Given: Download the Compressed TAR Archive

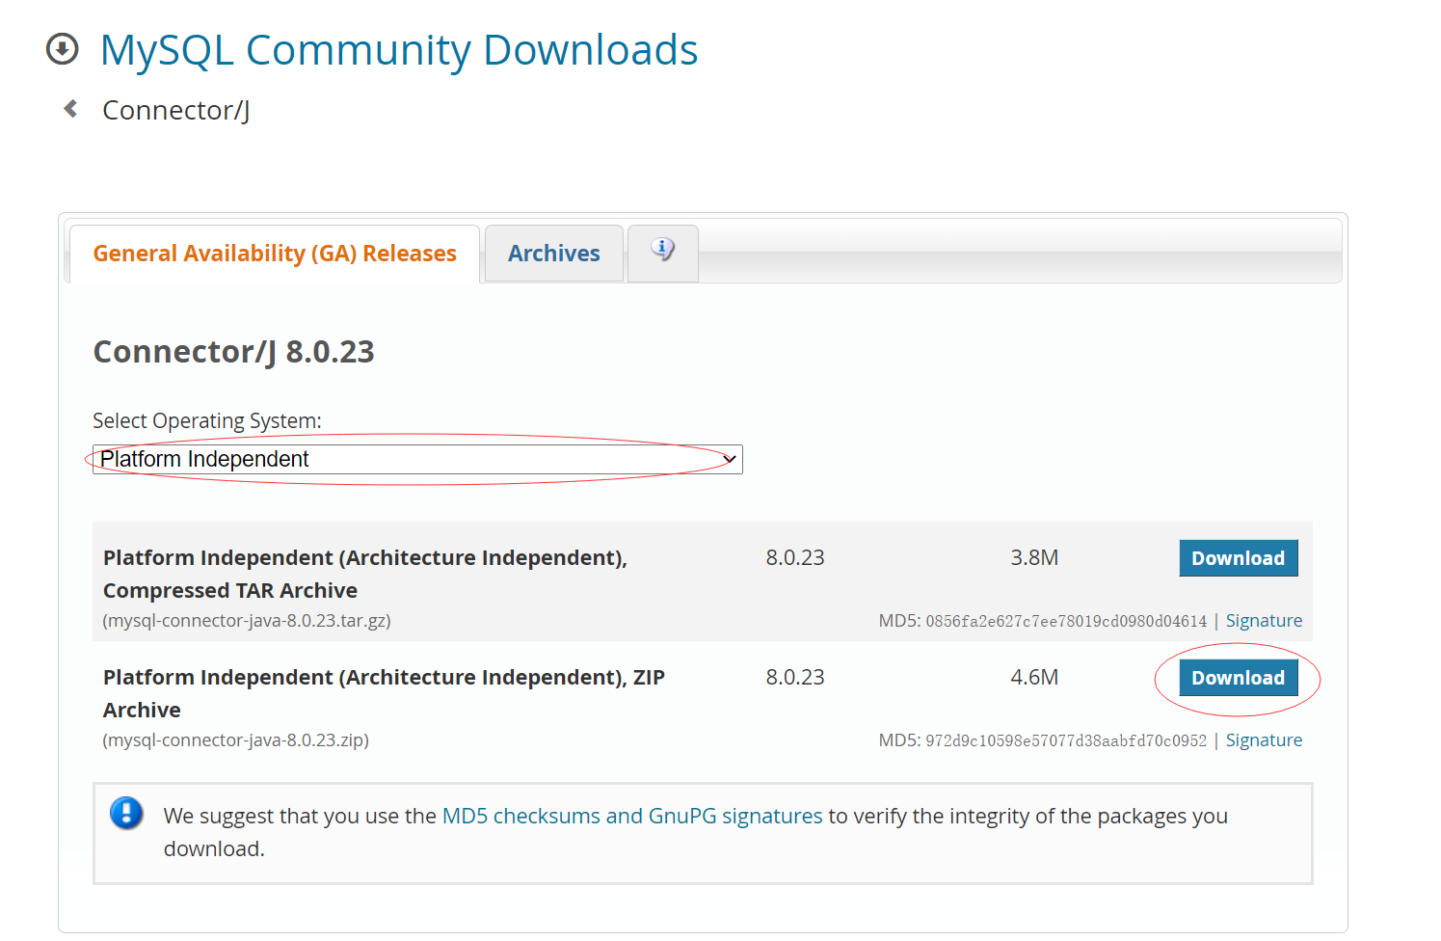Looking at the screenshot, I should 1239,558.
